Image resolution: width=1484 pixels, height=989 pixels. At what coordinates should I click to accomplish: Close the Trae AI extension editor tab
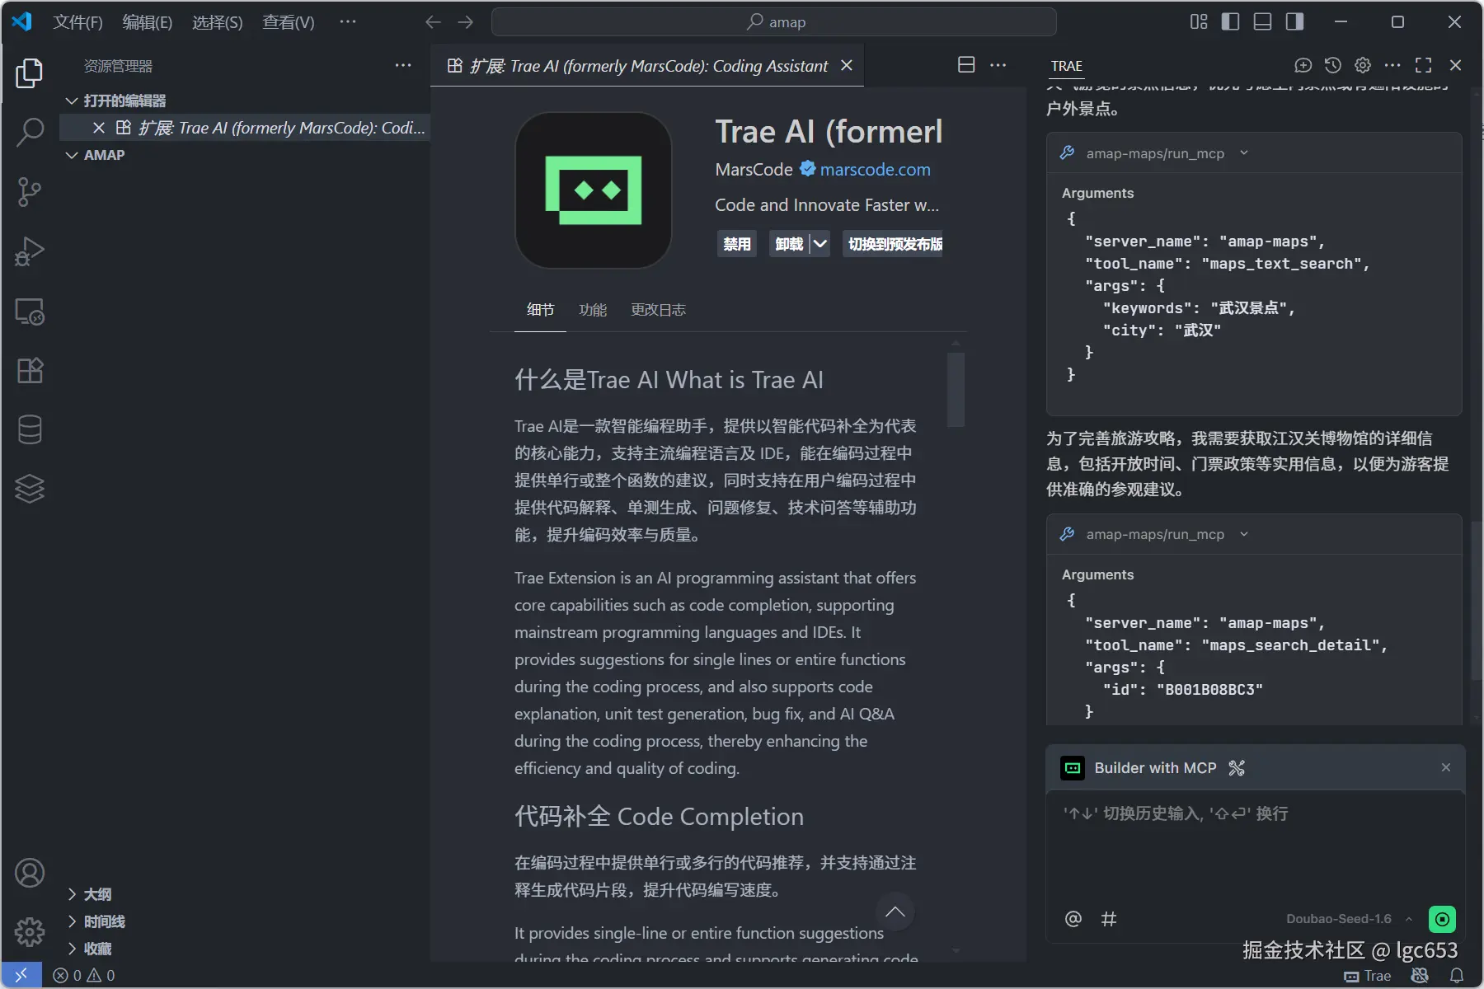click(x=847, y=65)
